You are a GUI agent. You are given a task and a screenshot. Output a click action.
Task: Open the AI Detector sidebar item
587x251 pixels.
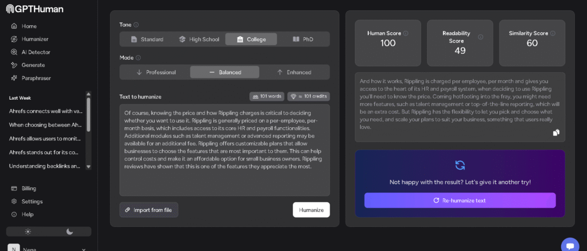tap(36, 52)
